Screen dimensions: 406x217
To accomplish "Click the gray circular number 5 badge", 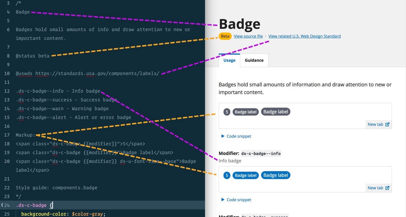I will tap(226, 112).
